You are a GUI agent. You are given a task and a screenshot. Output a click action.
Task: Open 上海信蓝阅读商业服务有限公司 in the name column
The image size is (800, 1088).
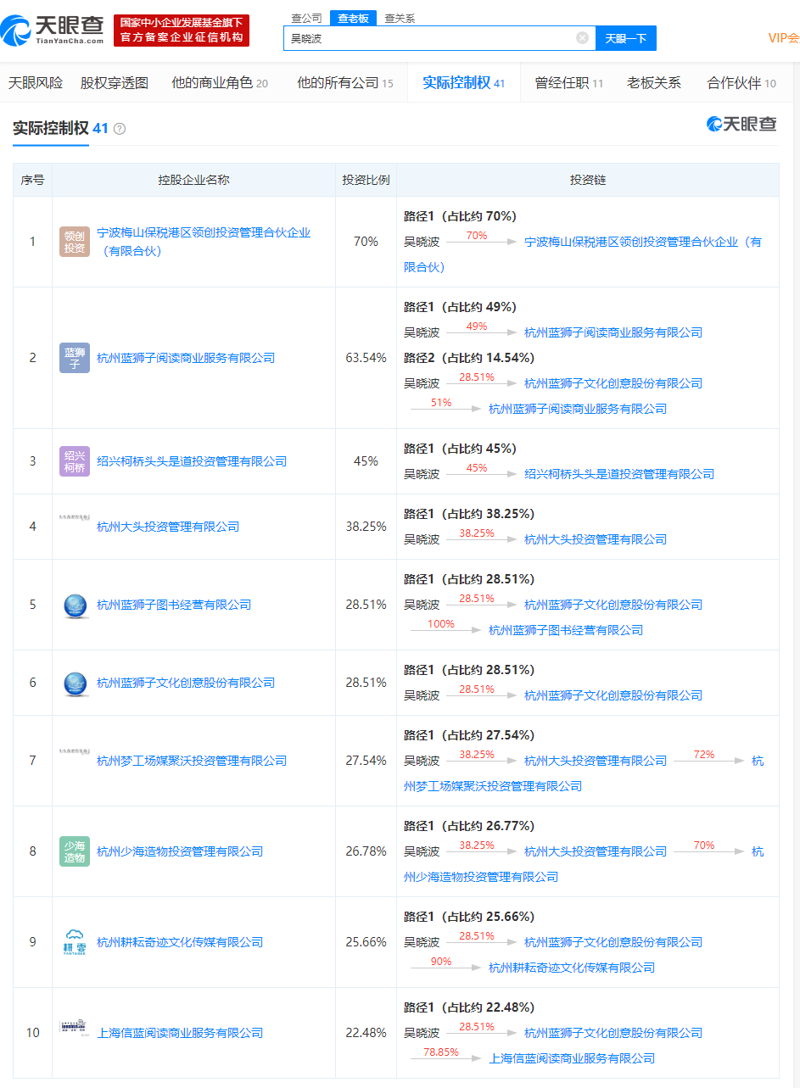180,1033
